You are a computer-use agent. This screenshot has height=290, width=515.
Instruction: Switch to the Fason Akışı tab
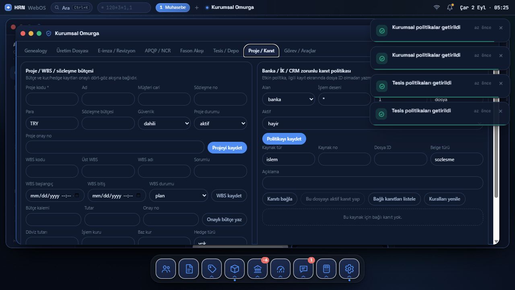(x=192, y=51)
